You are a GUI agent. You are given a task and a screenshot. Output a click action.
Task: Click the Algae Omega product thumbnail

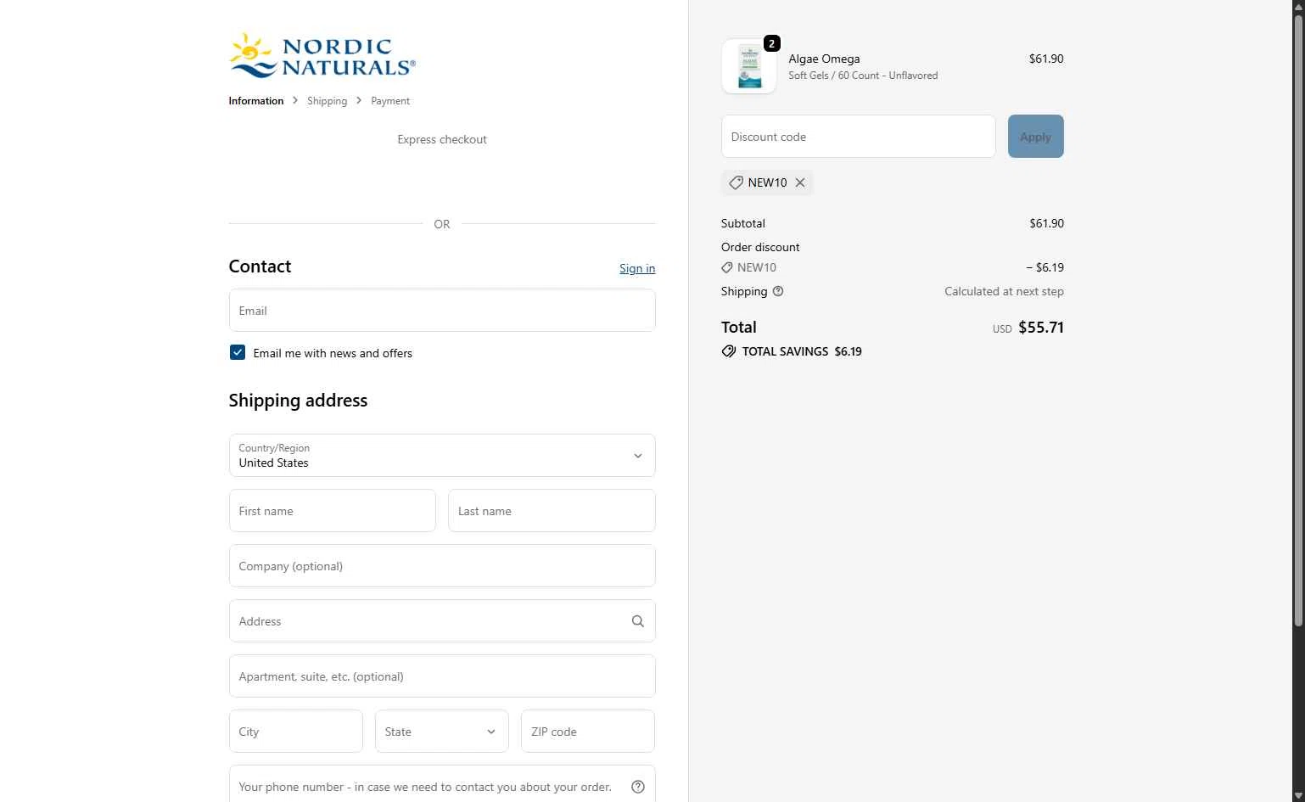(748, 66)
